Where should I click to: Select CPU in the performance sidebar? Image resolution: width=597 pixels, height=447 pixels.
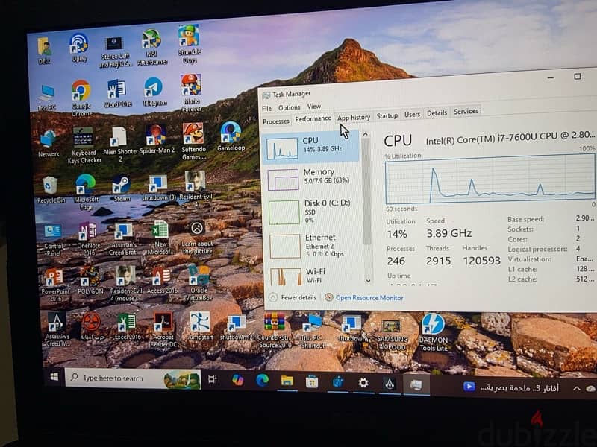click(311, 147)
